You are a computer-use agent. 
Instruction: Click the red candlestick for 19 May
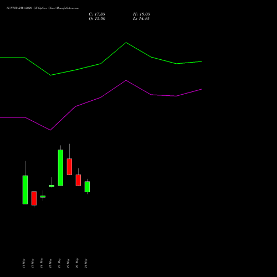point(69,167)
